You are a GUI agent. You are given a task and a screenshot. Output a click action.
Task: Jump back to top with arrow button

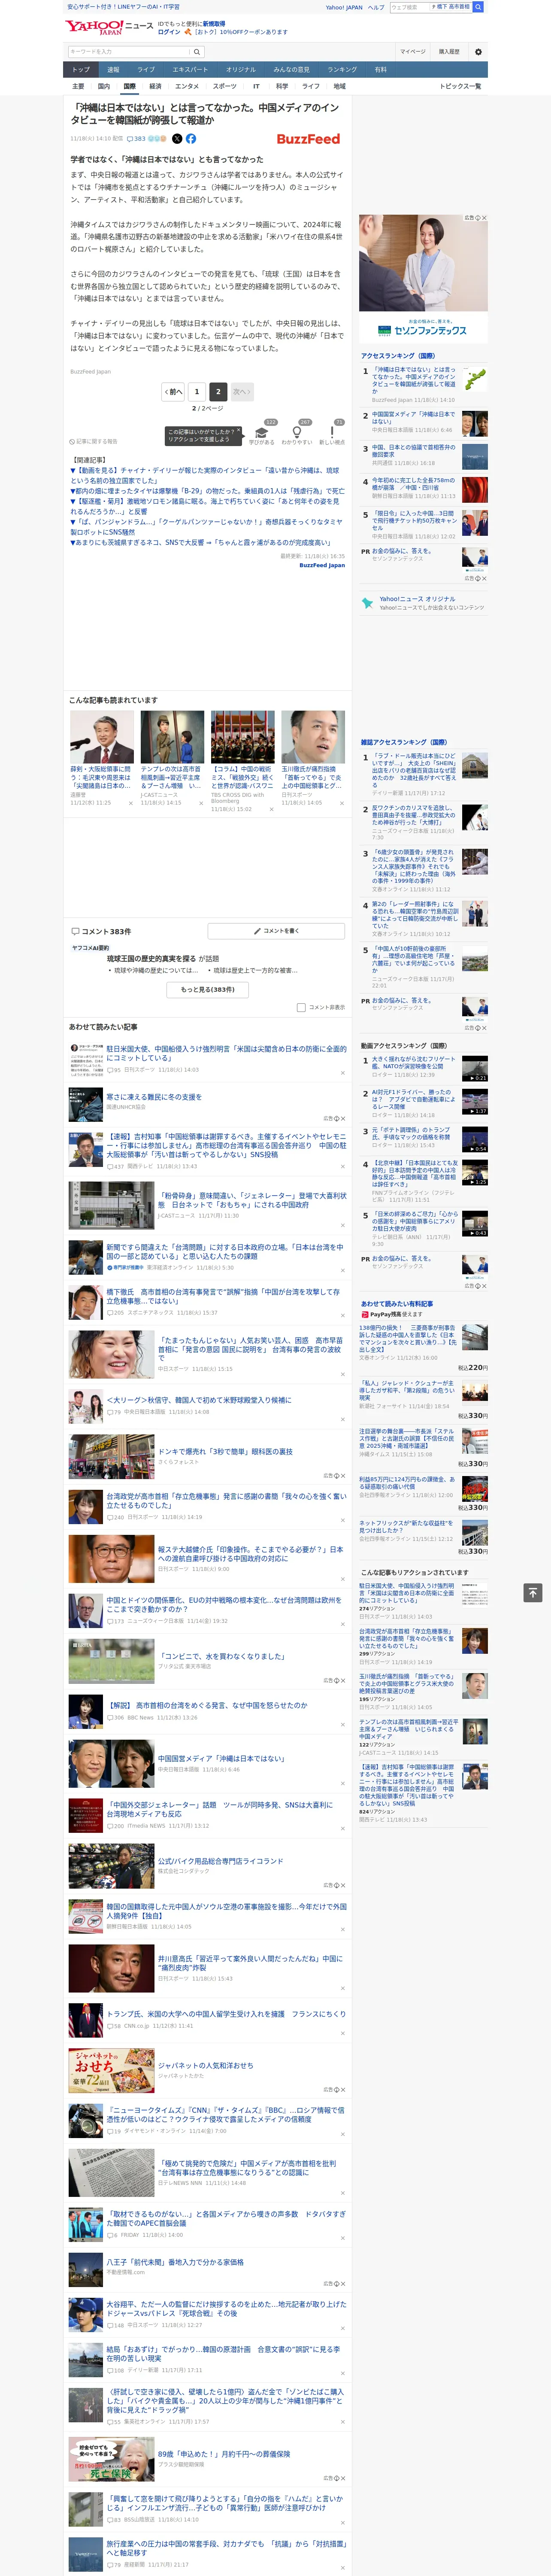532,1592
